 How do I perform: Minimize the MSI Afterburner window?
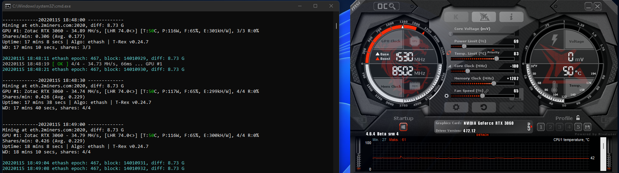click(x=589, y=6)
